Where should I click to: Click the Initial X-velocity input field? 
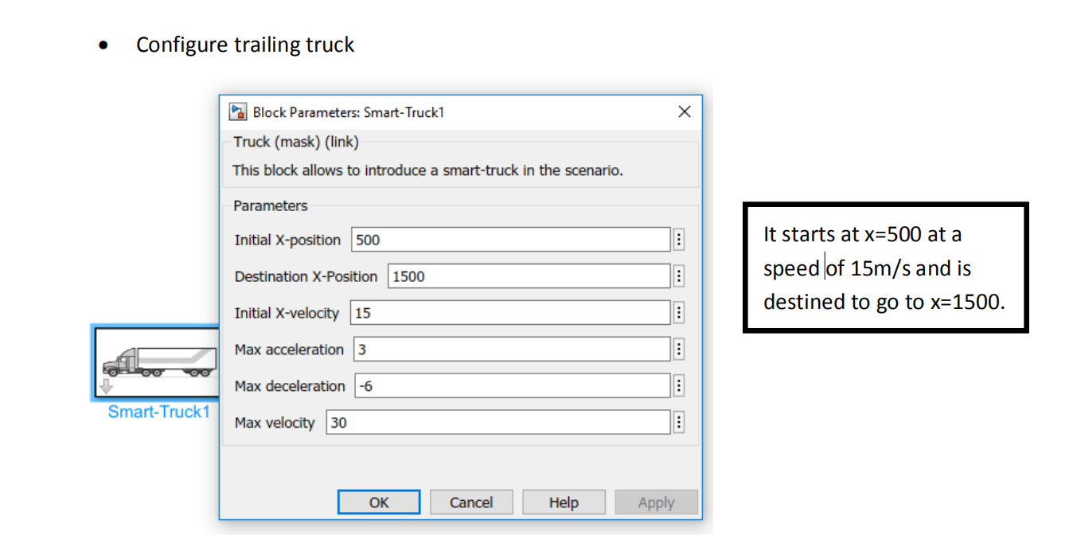509,313
